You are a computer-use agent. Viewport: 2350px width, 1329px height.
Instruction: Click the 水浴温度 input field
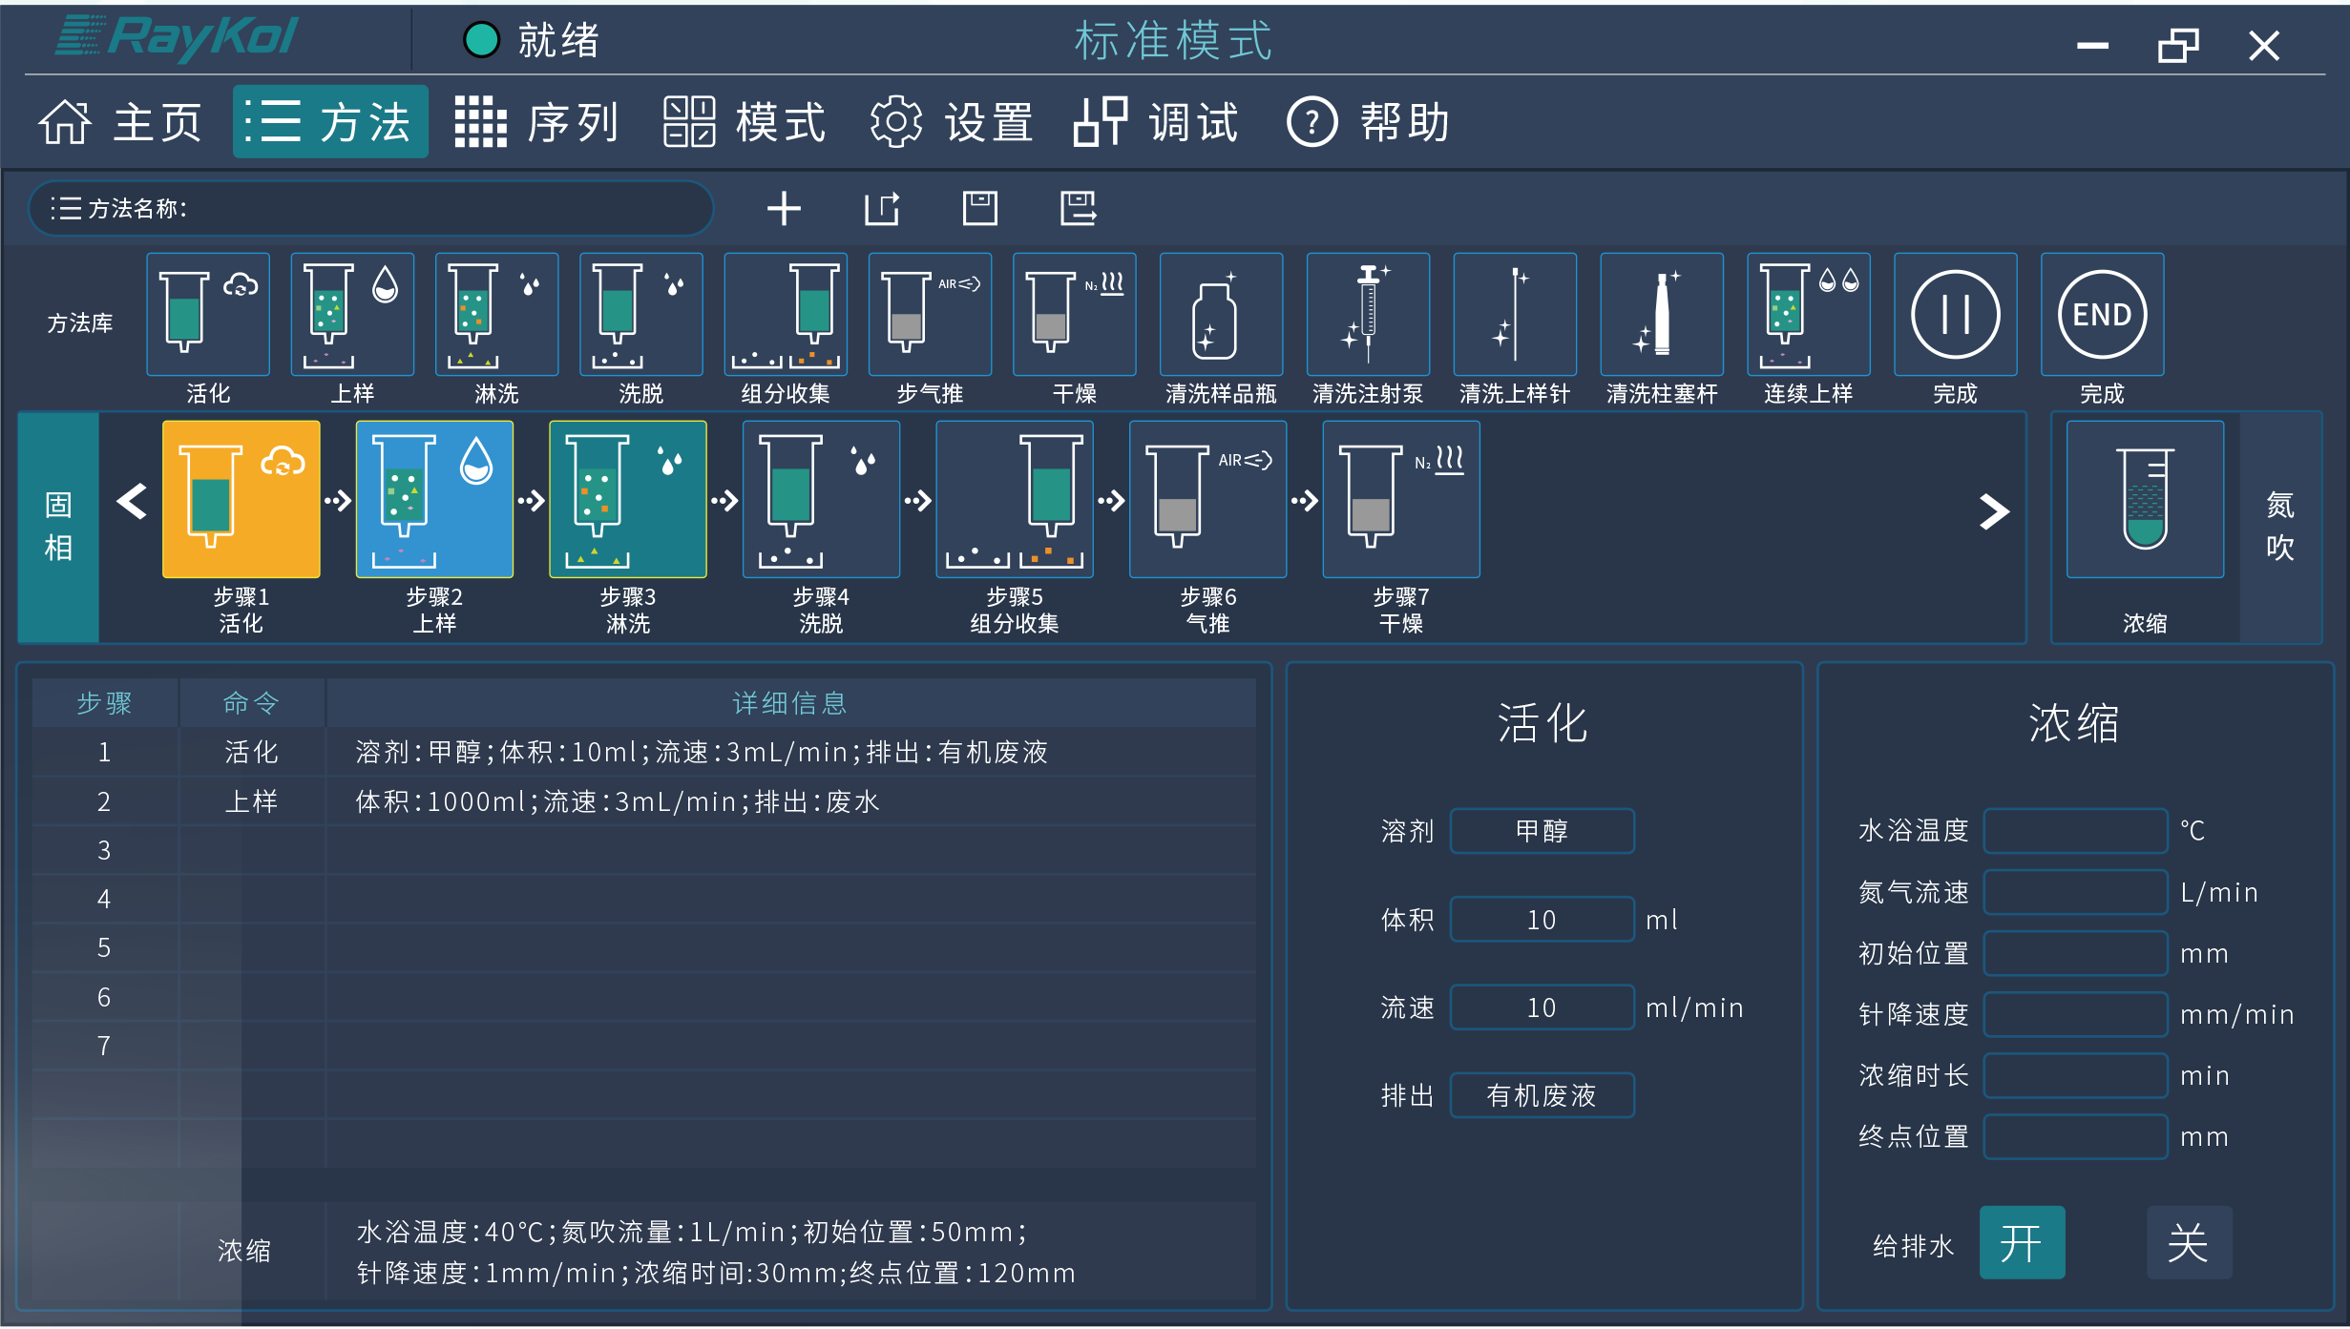(x=2074, y=831)
